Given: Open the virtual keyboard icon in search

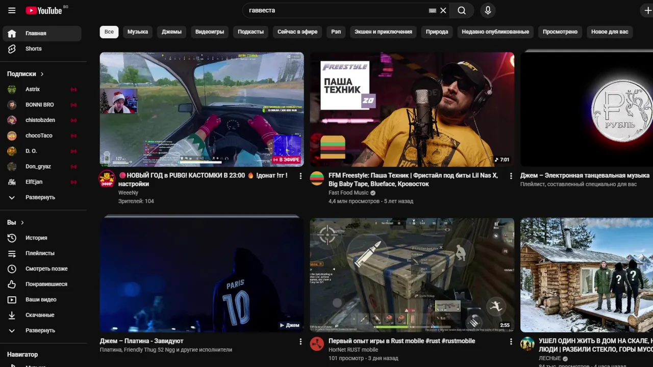Looking at the screenshot, I should click(x=433, y=10).
